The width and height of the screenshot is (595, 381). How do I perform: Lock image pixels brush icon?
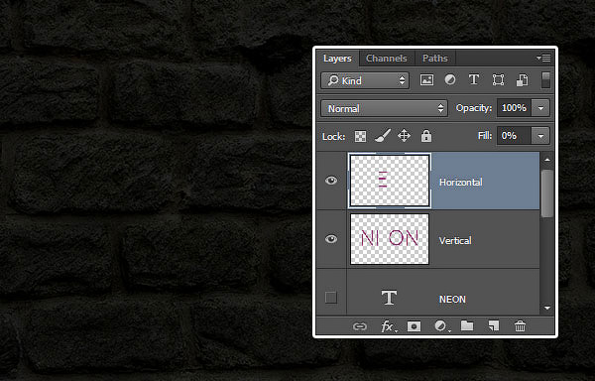point(383,136)
